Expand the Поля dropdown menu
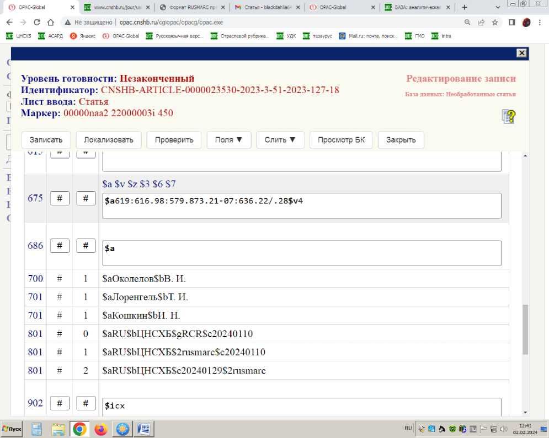The width and height of the screenshot is (549, 438). pyautogui.click(x=228, y=140)
